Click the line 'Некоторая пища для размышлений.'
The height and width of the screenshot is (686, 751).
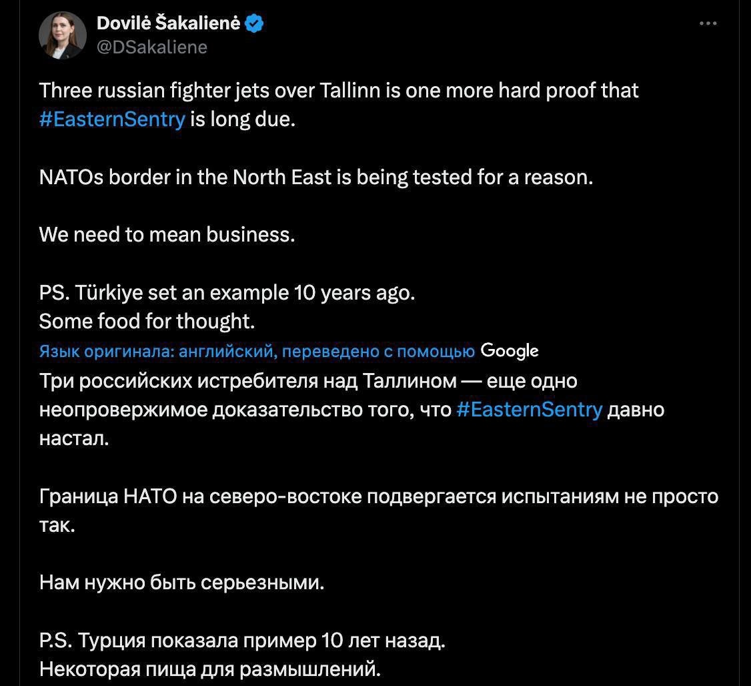click(209, 669)
